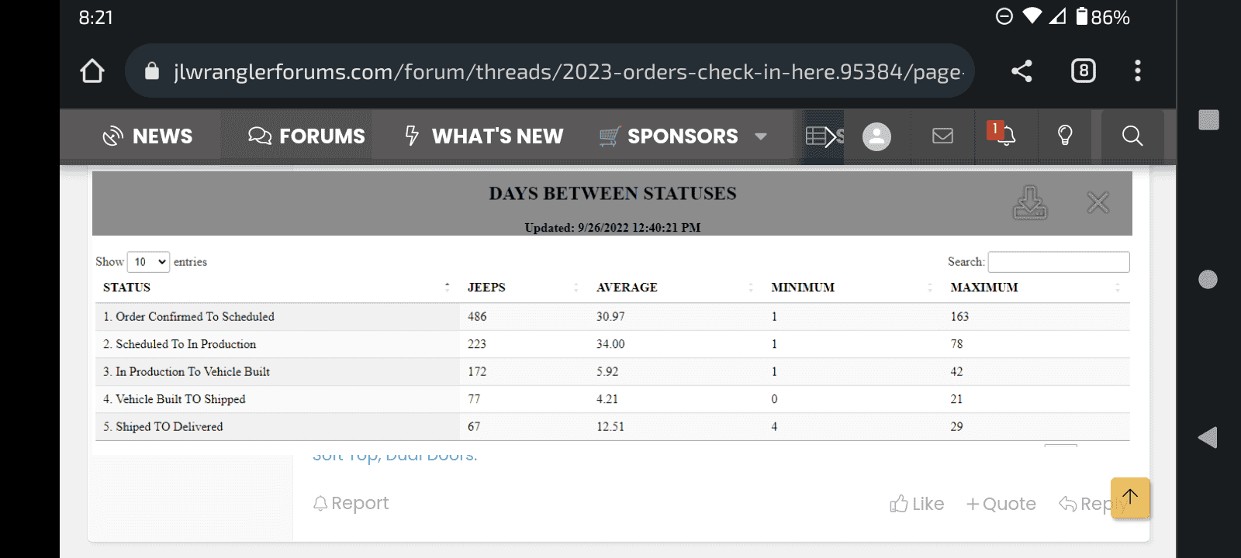Expand the SPONSORS dropdown arrow
This screenshot has width=1241, height=558.
[761, 136]
